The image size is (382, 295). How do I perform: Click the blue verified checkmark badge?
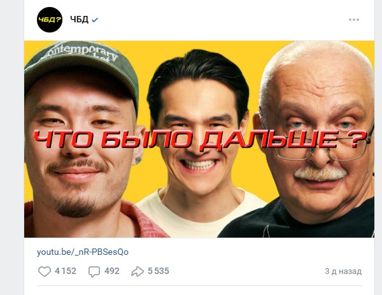click(95, 20)
